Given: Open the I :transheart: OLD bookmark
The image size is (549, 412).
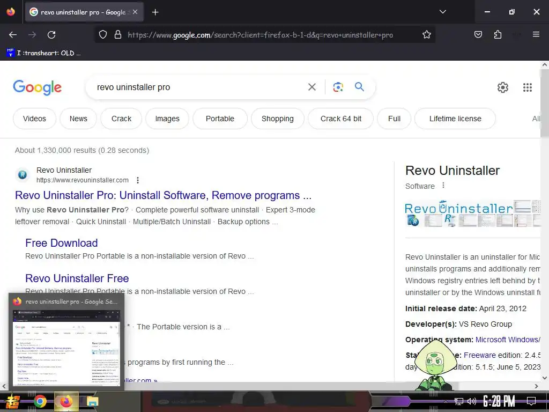Looking at the screenshot, I should pyautogui.click(x=44, y=53).
